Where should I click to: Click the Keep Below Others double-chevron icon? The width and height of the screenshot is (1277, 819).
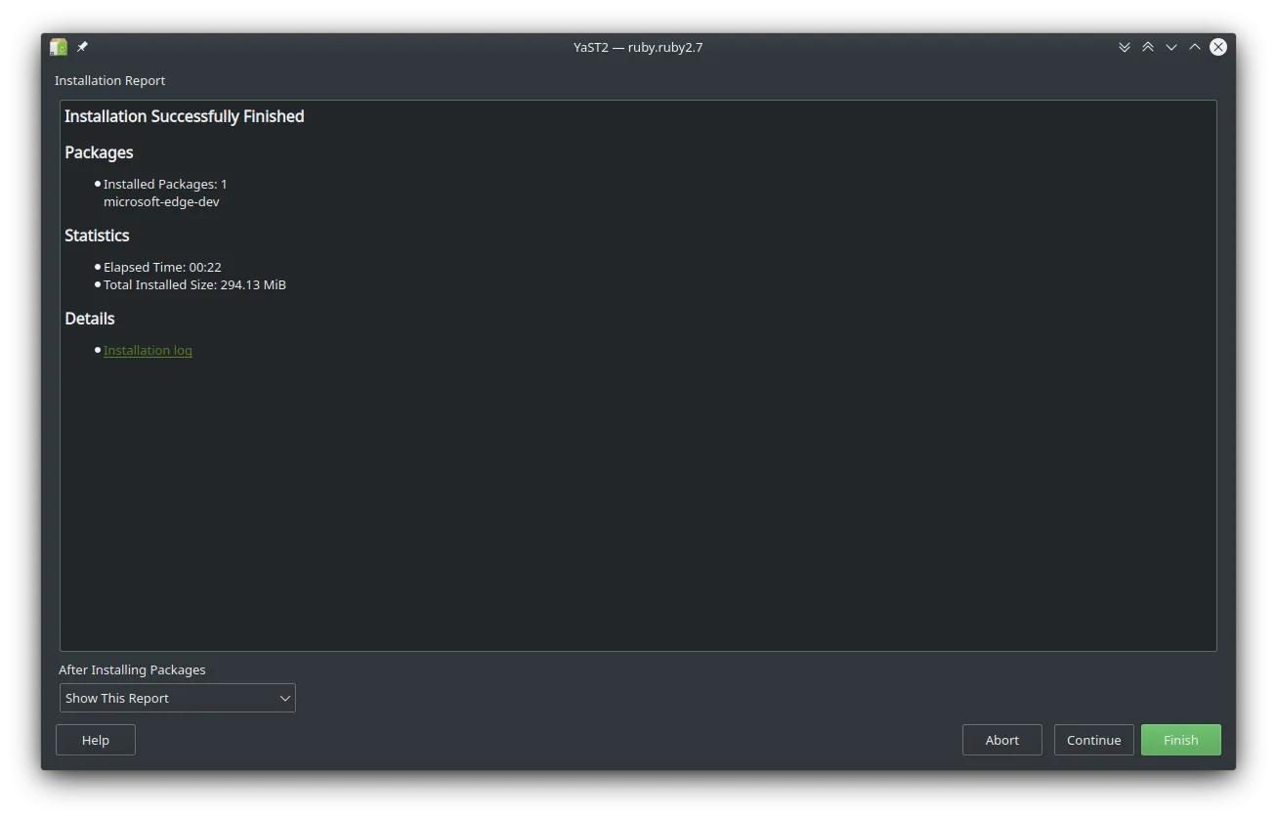pyautogui.click(x=1125, y=47)
